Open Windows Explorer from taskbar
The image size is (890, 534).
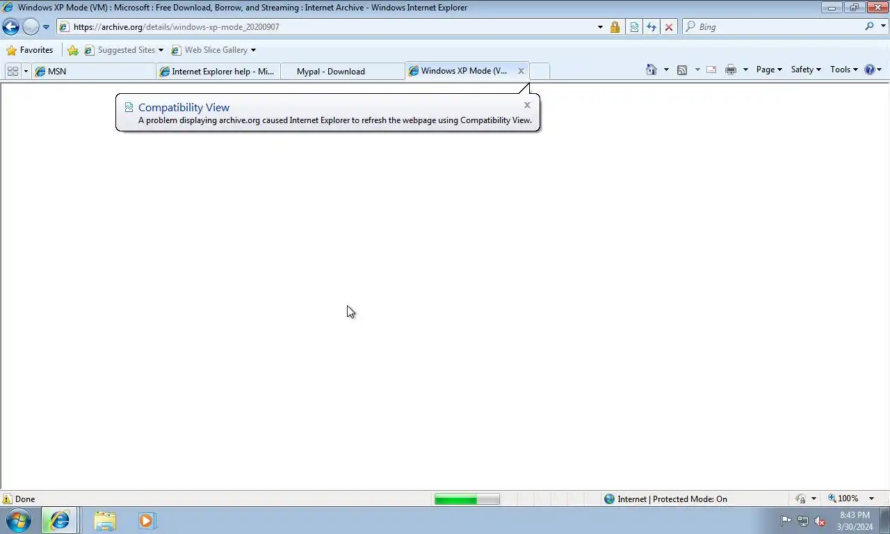click(x=105, y=520)
